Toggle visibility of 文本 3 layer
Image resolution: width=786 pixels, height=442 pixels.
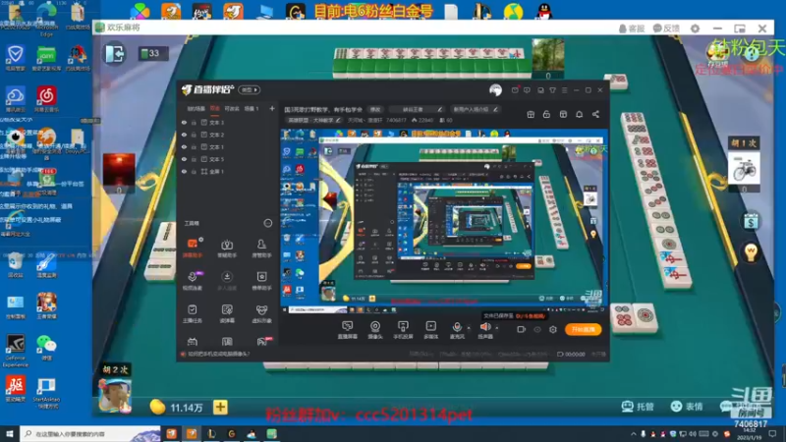coord(184,122)
